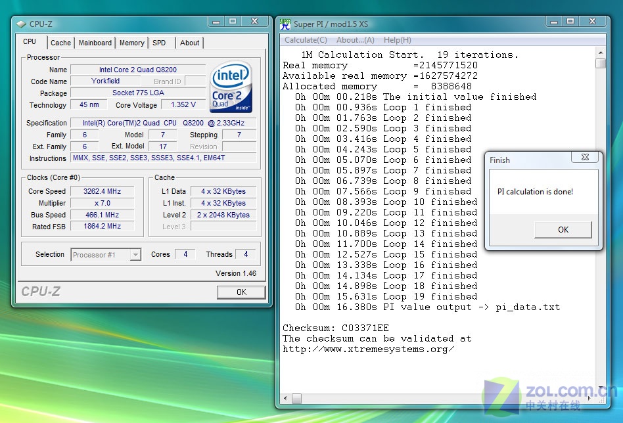Viewport: 623px width, 423px height.
Task: Switch to the Cache tab
Action: [x=60, y=43]
